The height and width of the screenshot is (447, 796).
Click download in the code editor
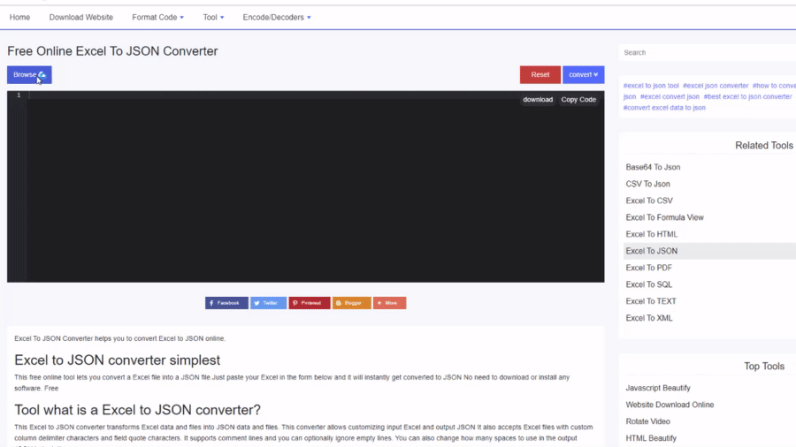coord(538,100)
